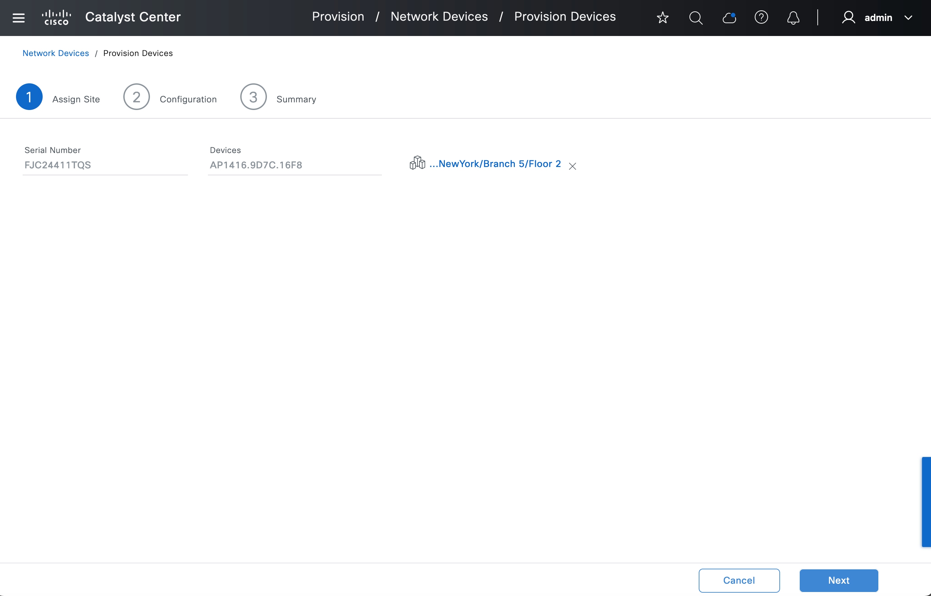931x596 pixels.
Task: Open the cloud status icon
Action: coord(729,18)
